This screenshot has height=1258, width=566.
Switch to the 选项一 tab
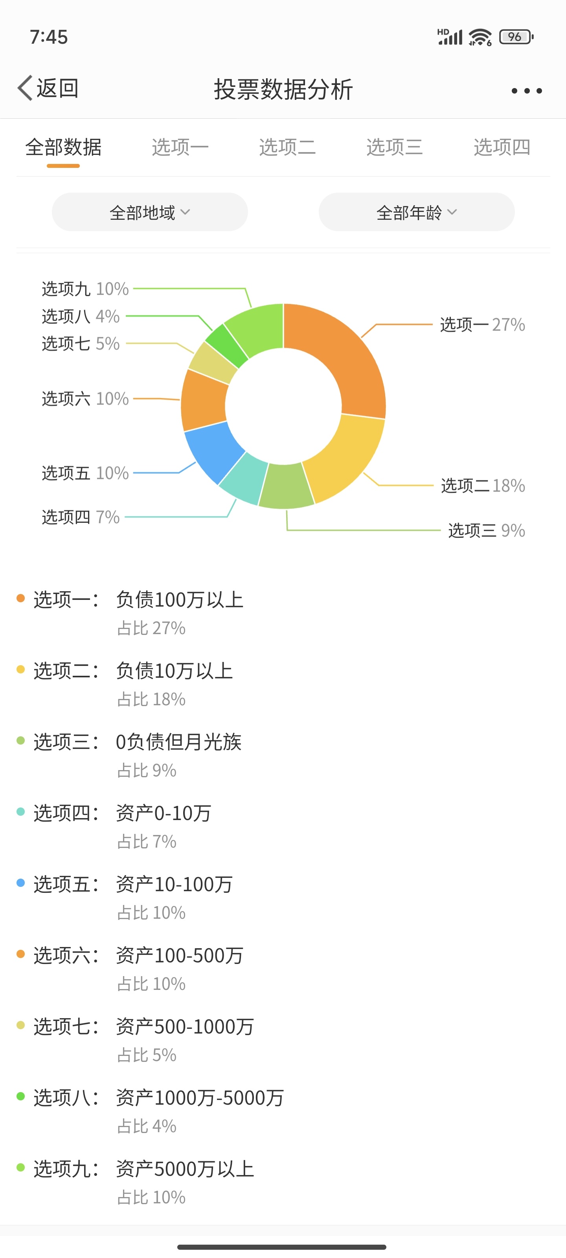pyautogui.click(x=181, y=147)
